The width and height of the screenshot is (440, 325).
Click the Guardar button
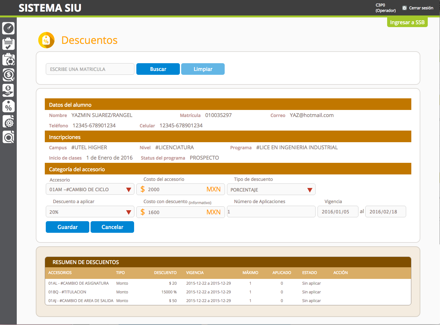[x=67, y=227]
